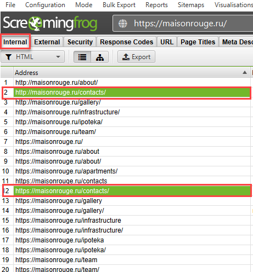Open the Reports menu
This screenshot has width=253, height=272.
156,5
